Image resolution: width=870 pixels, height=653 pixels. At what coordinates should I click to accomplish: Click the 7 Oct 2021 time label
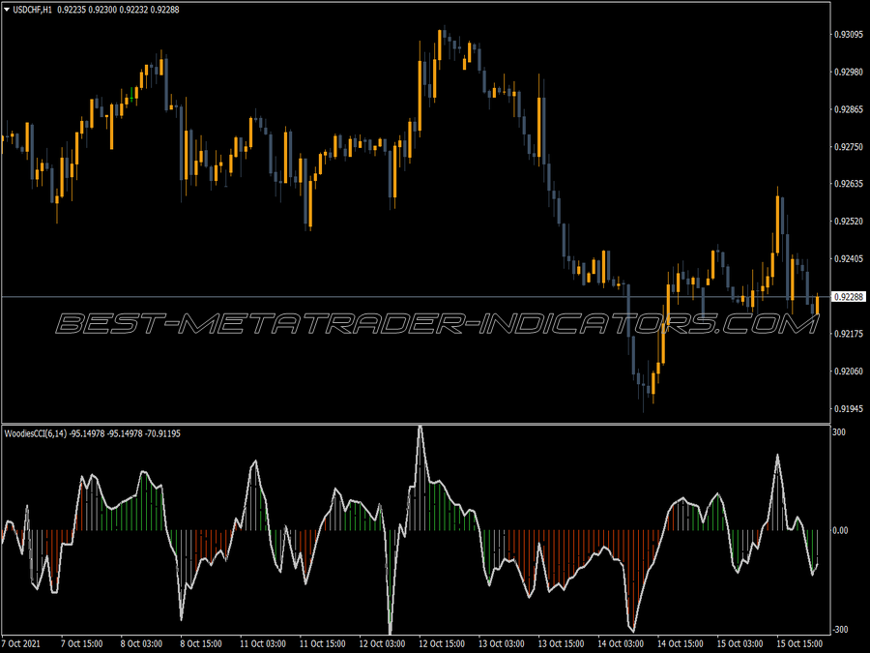click(21, 644)
